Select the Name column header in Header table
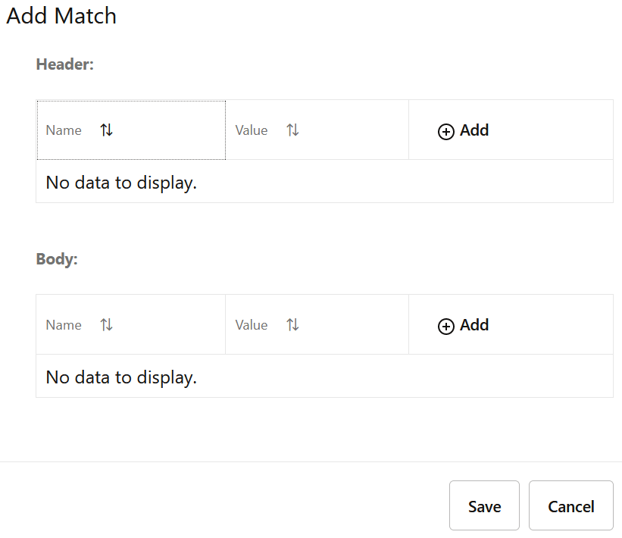Screen dimensions: 622x538 click(x=64, y=130)
